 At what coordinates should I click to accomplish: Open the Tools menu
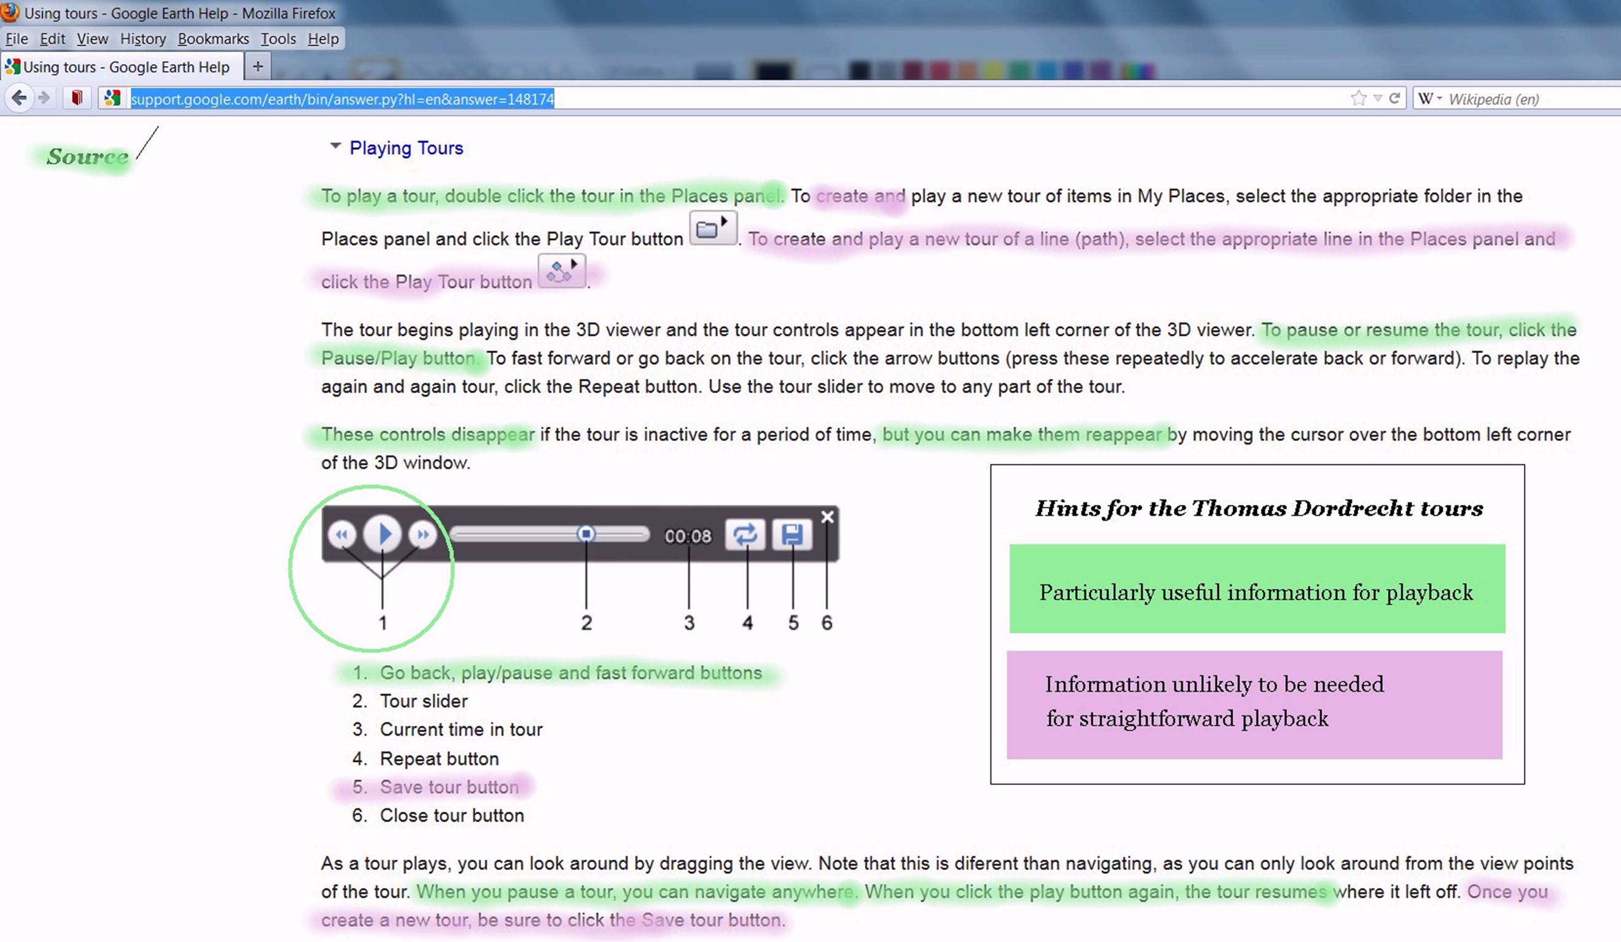pos(278,39)
